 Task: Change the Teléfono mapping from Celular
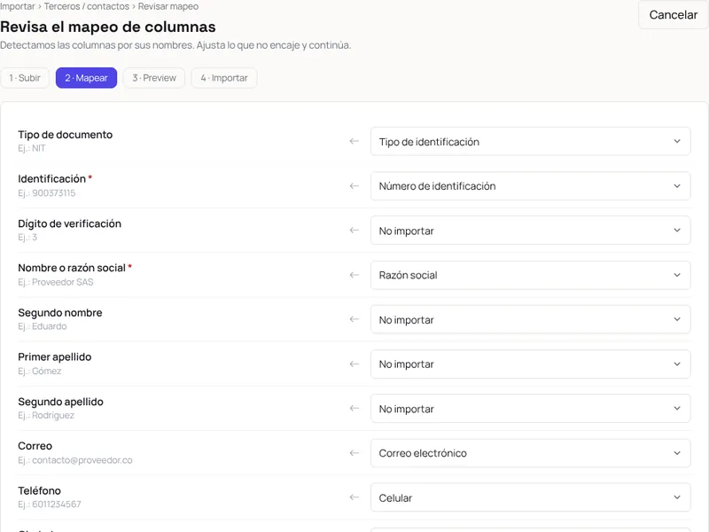[530, 497]
